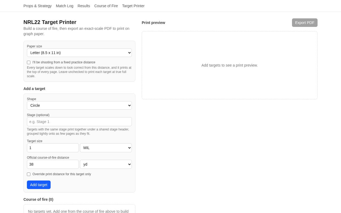Enable the fixed practice distance checkbox
Screen dimensions: 341x213
pyautogui.click(x=29, y=62)
